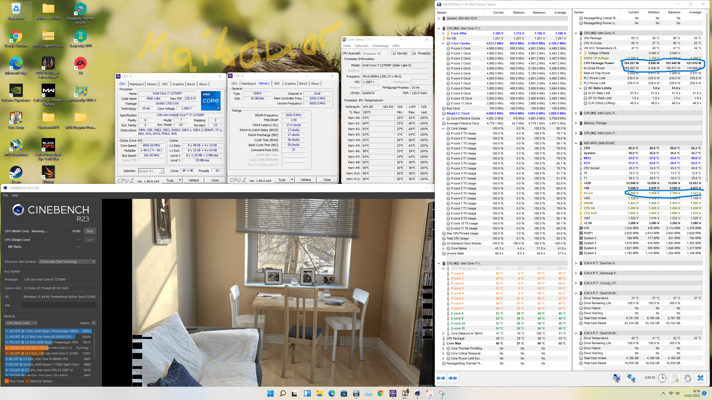Expand S.M.A.R.T.: Samsung sensor group
This screenshot has height=400, width=712.
(576, 273)
